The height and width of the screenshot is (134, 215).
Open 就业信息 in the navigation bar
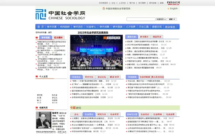pos(170,27)
